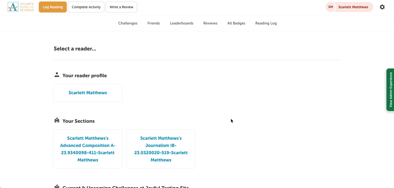Select the Scarlett Matthews reader profile card

(88, 93)
